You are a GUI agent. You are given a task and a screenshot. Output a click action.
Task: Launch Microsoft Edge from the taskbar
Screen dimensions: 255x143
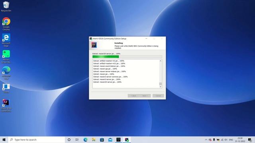pos(85,139)
